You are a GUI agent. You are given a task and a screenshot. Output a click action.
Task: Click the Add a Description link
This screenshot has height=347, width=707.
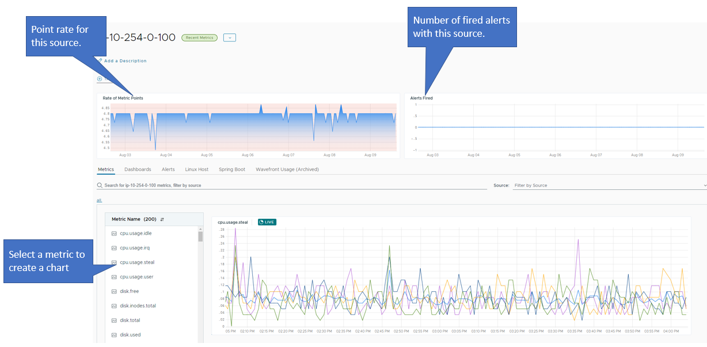(x=125, y=60)
